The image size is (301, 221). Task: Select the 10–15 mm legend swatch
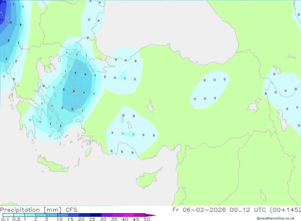63,215
